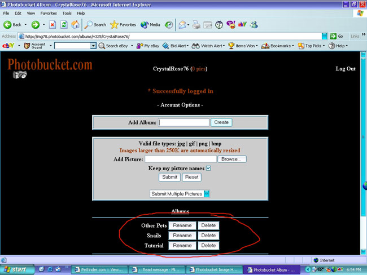This screenshot has width=367, height=275.
Task: Show desktop from quick launch icon
Action: click(x=42, y=269)
